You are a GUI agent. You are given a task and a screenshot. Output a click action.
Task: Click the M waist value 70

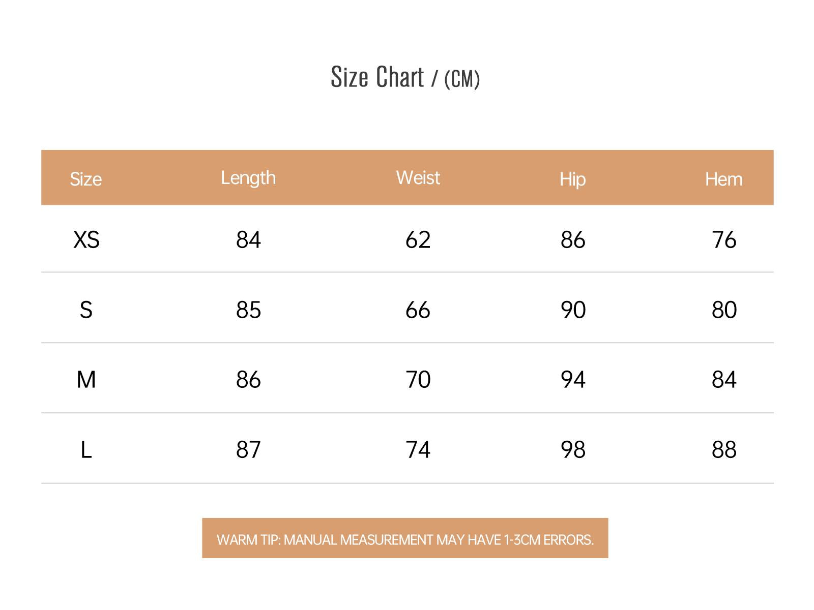418,380
